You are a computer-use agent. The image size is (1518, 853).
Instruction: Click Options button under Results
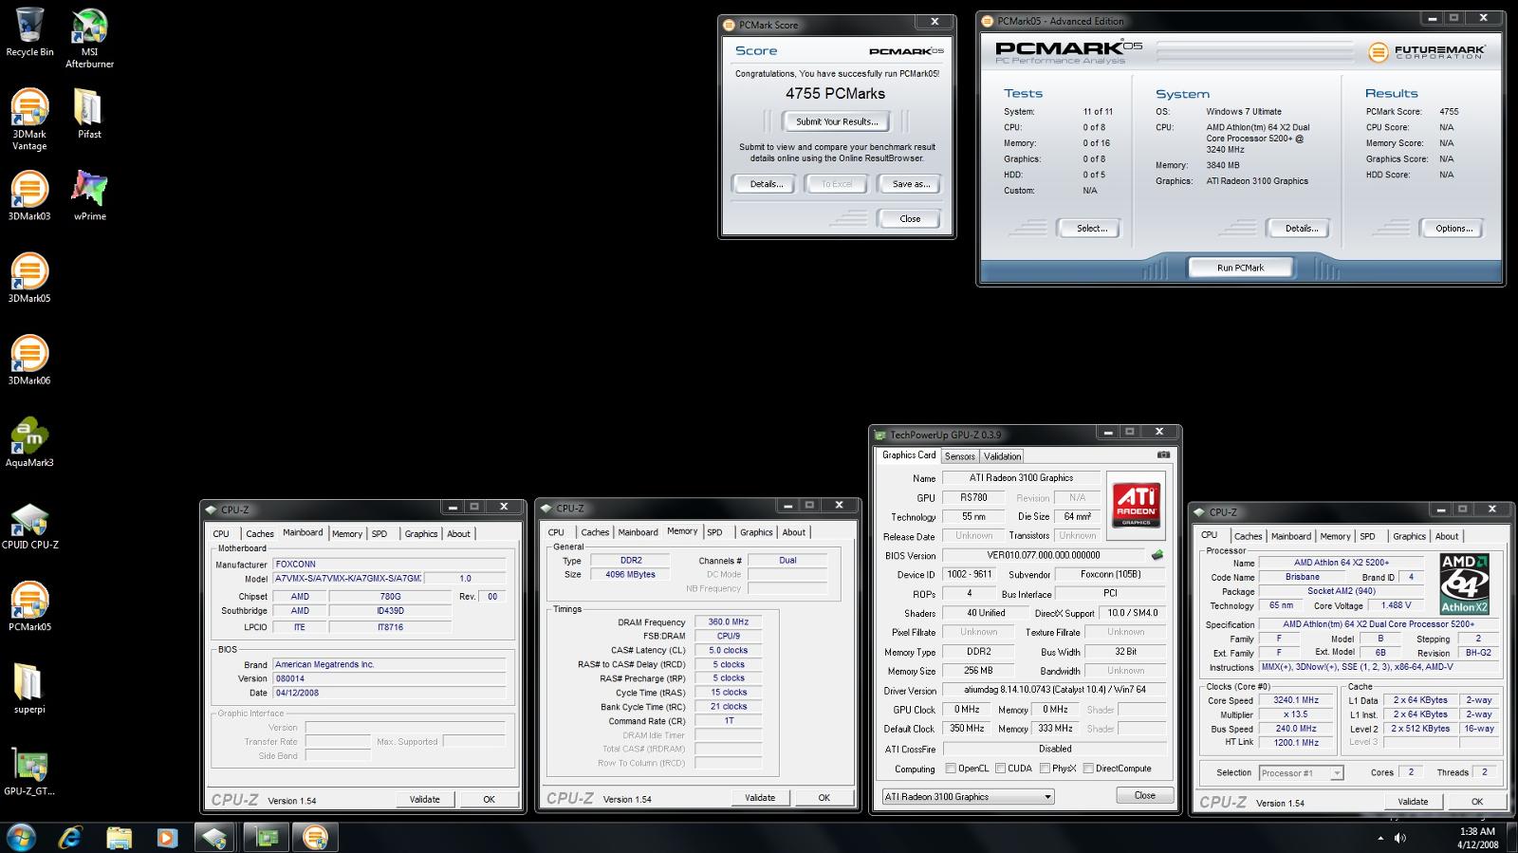pyautogui.click(x=1453, y=228)
